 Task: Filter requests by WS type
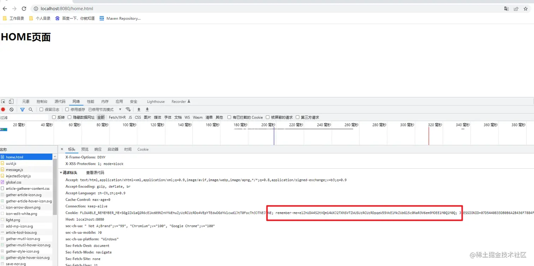[187, 117]
